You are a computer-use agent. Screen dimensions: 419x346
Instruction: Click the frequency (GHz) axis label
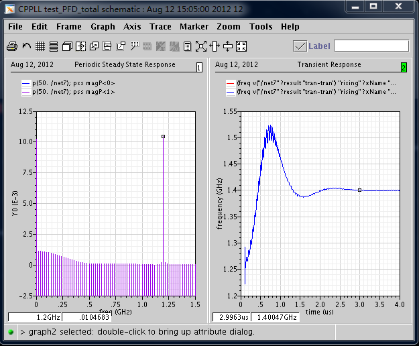point(219,204)
